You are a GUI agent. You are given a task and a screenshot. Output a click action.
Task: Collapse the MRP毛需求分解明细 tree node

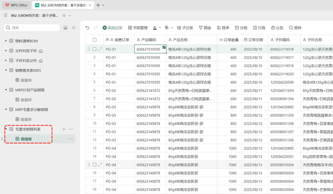pyautogui.click(x=6, y=109)
